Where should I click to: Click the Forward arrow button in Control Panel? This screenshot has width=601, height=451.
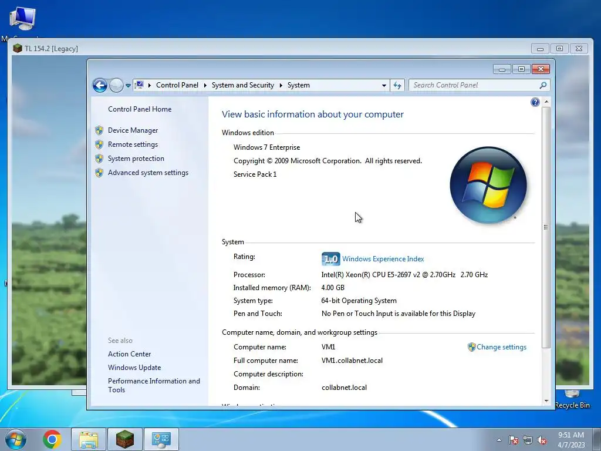[x=116, y=85]
